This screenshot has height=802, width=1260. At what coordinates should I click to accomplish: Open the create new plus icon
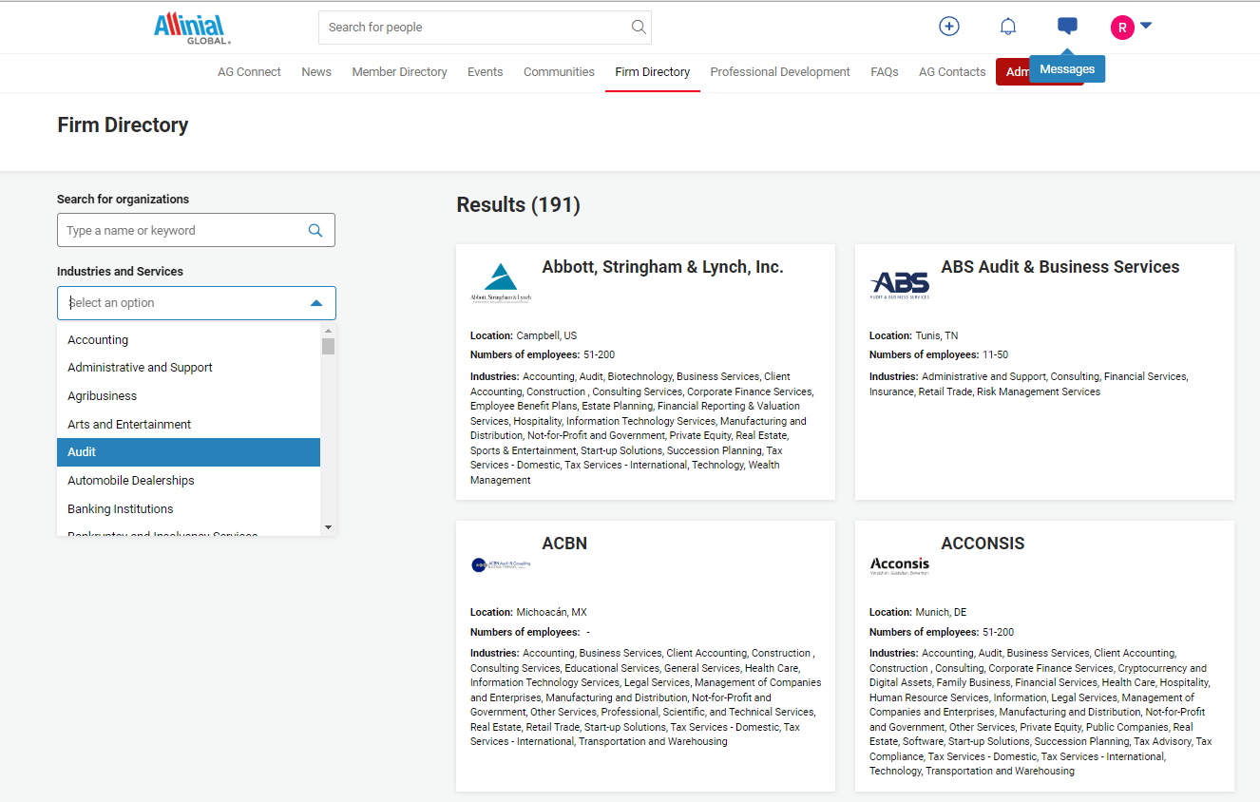pyautogui.click(x=948, y=27)
